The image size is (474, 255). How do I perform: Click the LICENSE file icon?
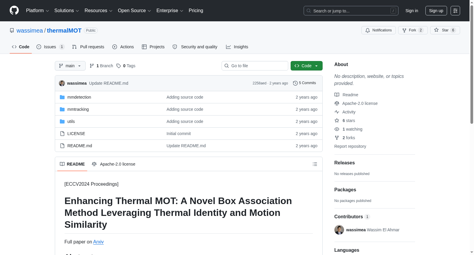pos(62,134)
